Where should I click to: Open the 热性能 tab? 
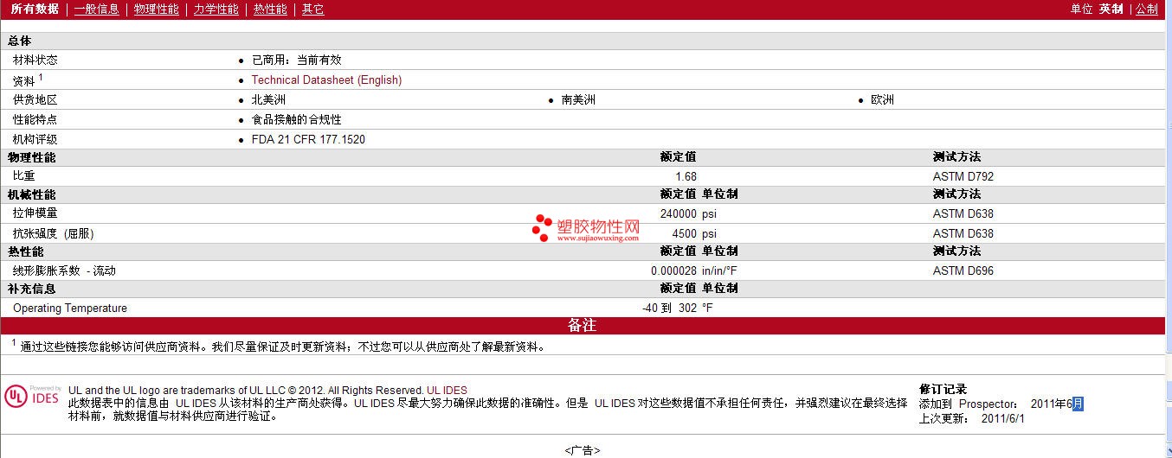click(x=270, y=9)
